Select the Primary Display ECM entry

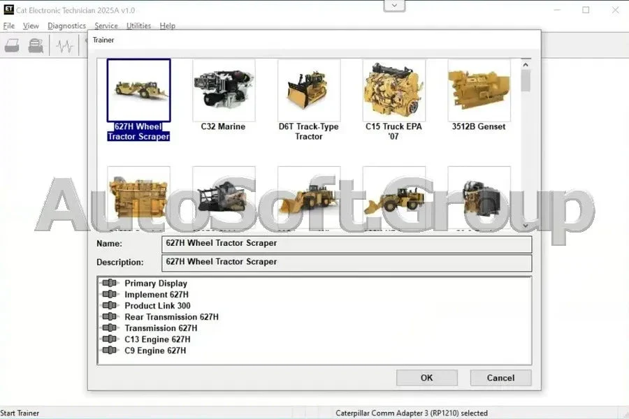155,284
